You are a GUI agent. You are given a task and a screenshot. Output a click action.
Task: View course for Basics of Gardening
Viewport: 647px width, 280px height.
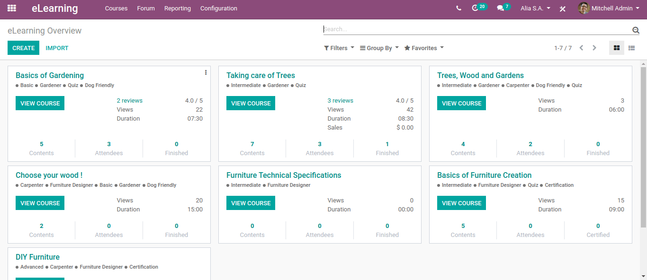click(x=40, y=103)
